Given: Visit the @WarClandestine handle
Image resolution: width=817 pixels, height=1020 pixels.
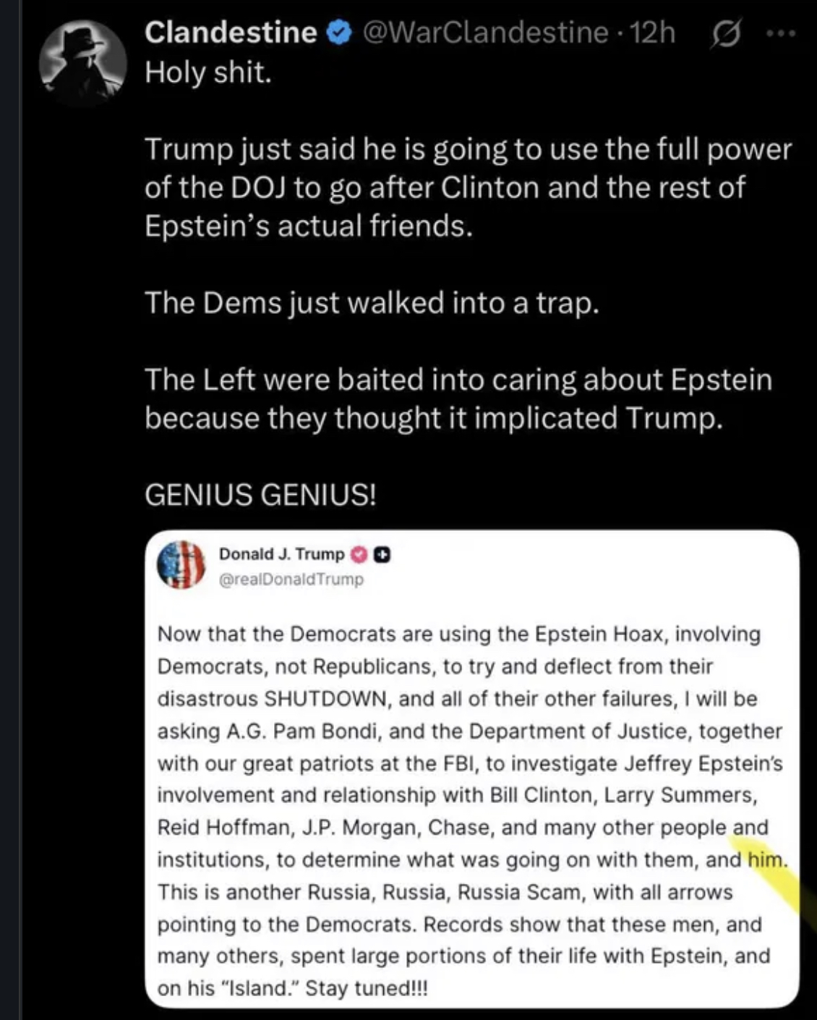Looking at the screenshot, I should point(485,33).
